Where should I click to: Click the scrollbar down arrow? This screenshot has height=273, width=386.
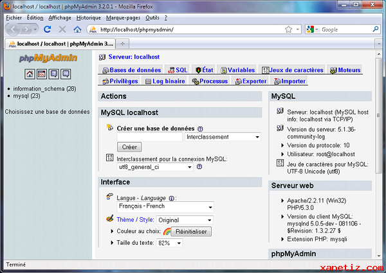[x=379, y=256]
